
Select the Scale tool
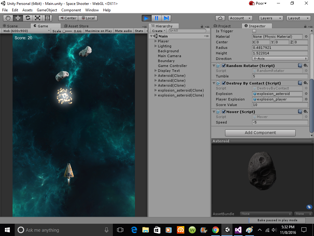tap(37, 18)
